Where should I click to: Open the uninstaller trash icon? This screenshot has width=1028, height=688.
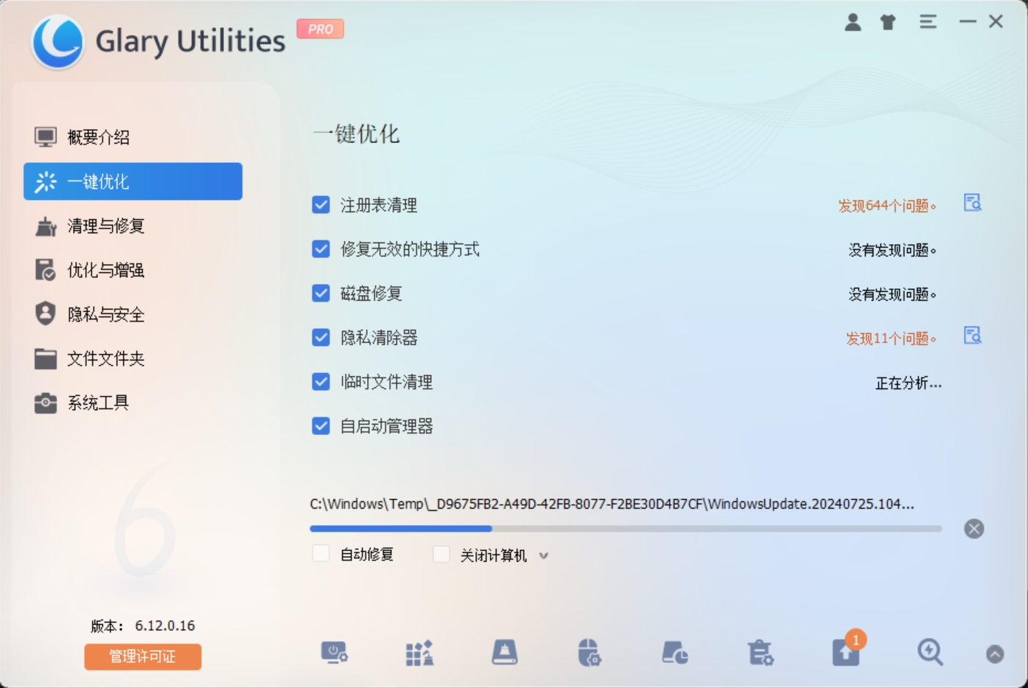click(761, 653)
